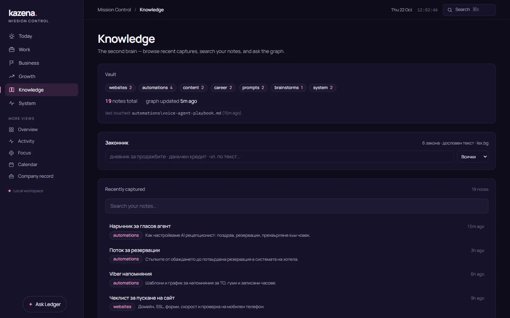The width and height of the screenshot is (510, 318).
Task: Filter vault by career tag
Action: point(223,88)
